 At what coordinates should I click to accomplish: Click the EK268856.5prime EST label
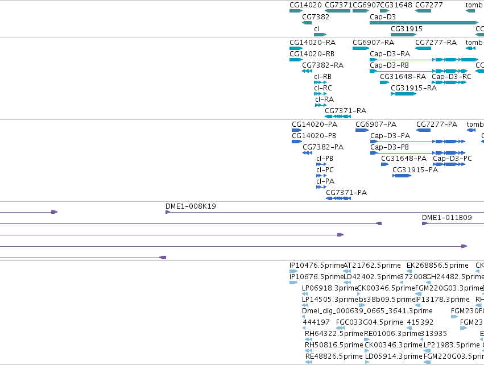coord(437,266)
